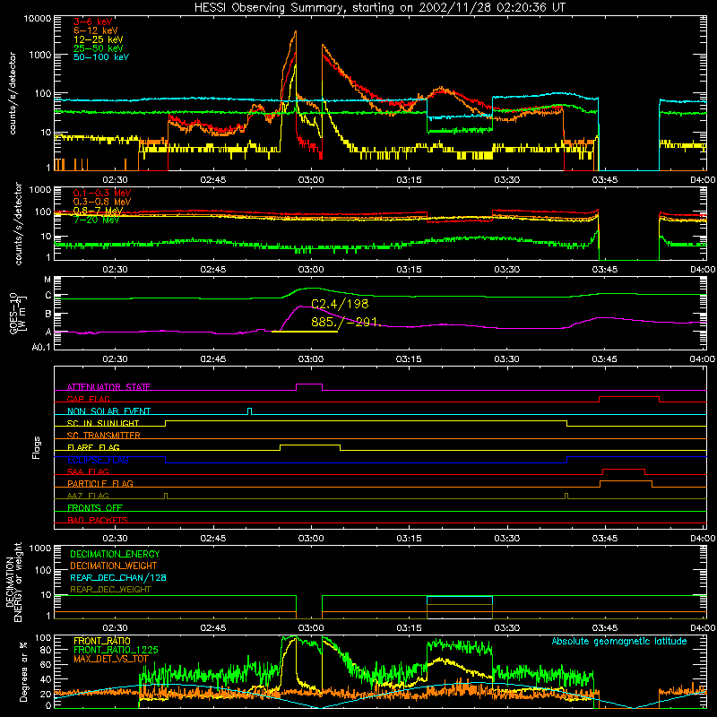Click the vertical Flags axis title
717x717 pixels.
[36, 448]
